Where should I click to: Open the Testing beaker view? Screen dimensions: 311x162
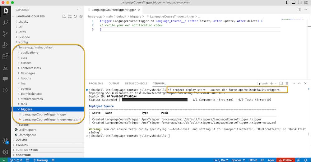click(5, 68)
